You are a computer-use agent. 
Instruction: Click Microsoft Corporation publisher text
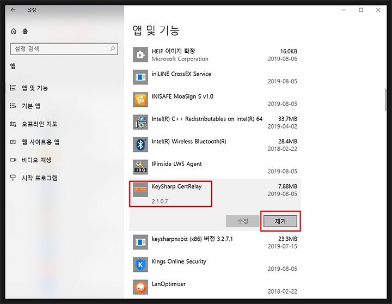[180, 59]
